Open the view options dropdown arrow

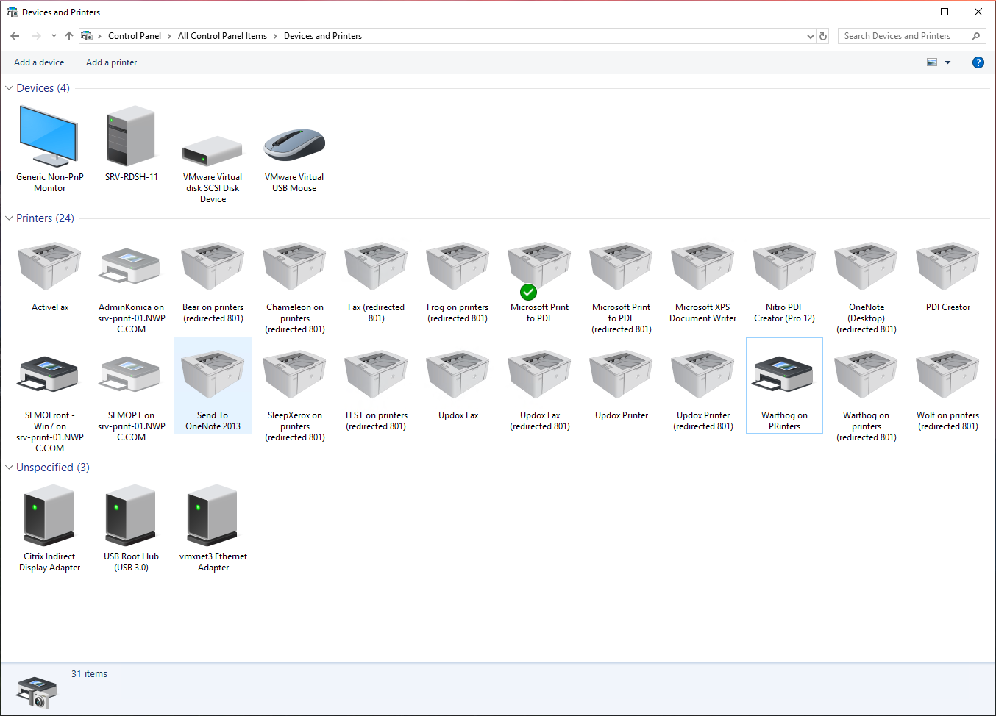click(x=947, y=62)
